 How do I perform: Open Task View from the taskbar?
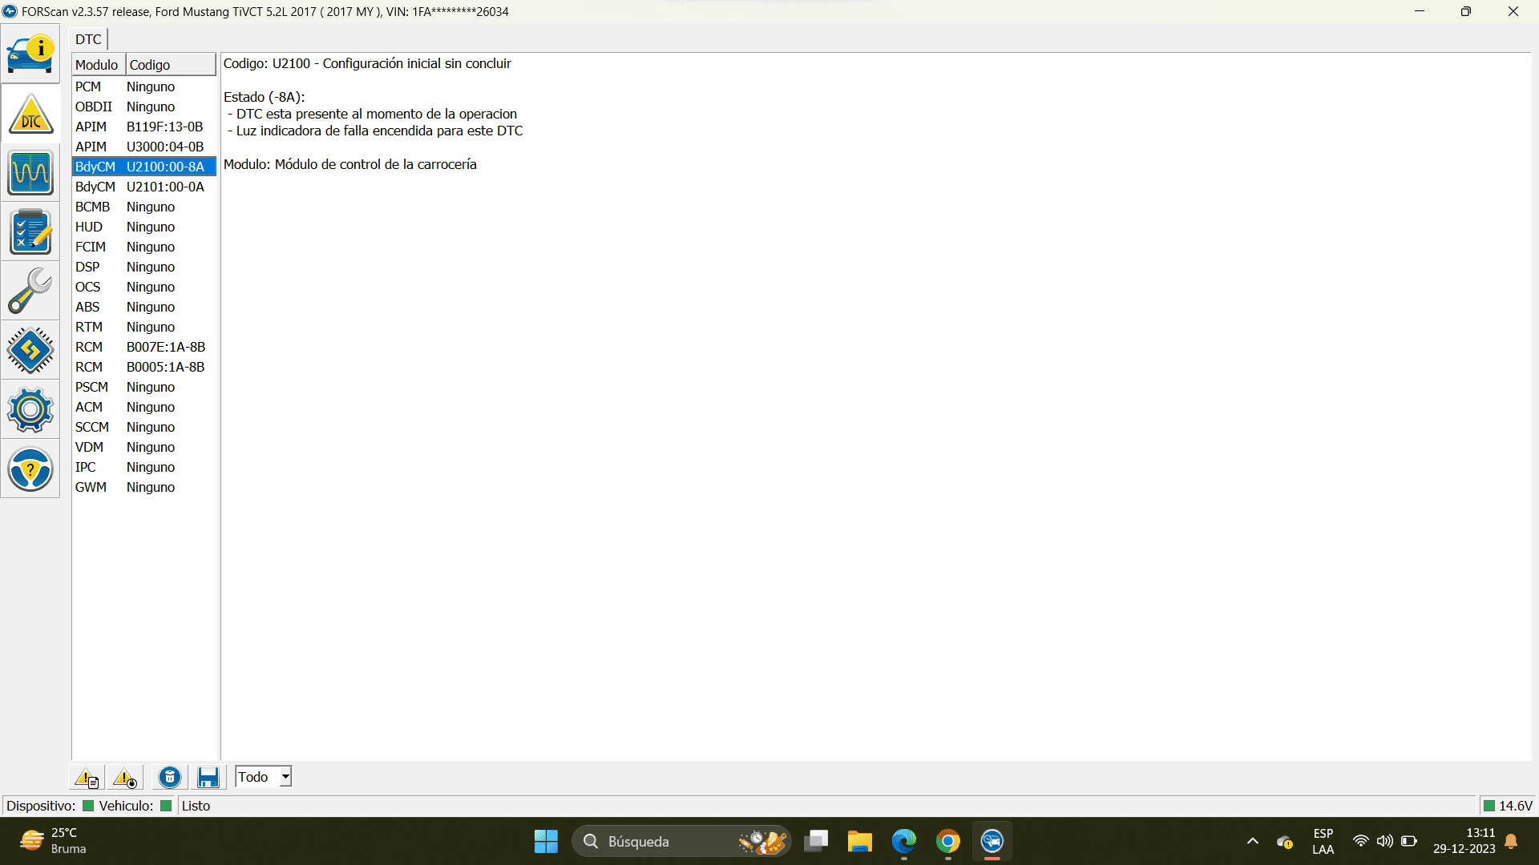(816, 841)
